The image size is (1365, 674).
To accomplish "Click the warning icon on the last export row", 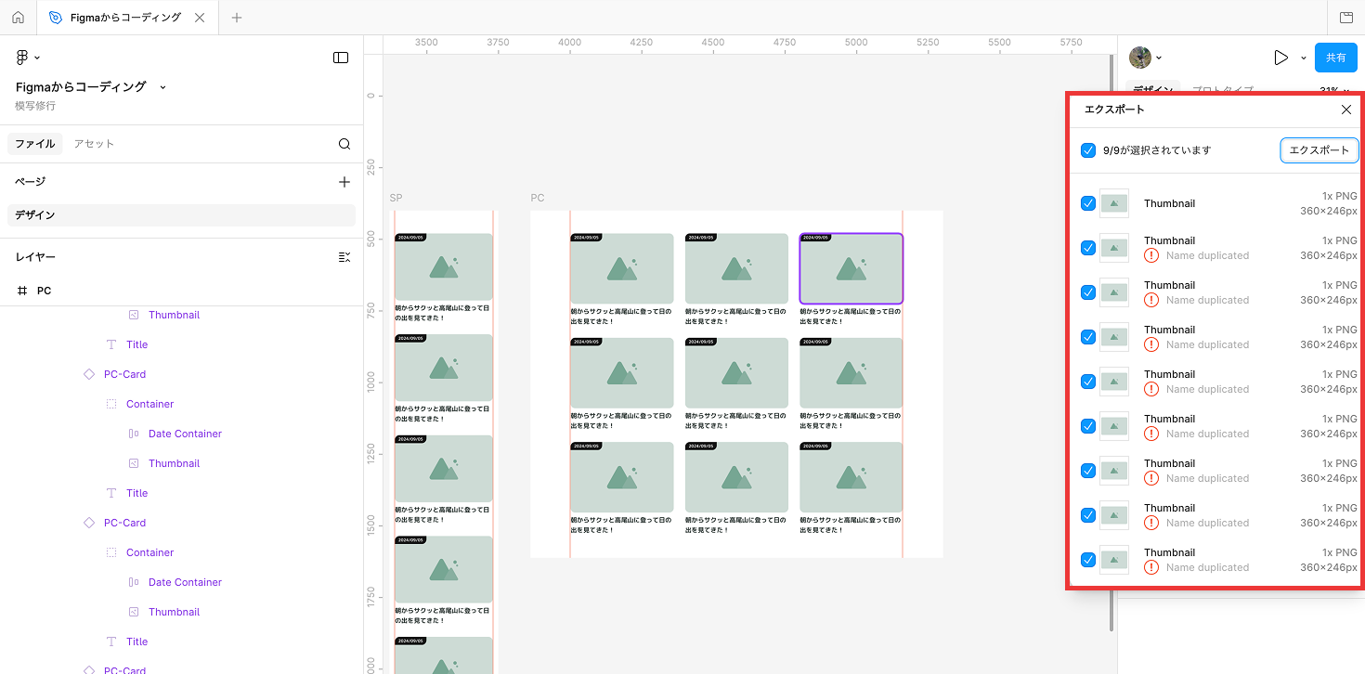I will pyautogui.click(x=1151, y=567).
